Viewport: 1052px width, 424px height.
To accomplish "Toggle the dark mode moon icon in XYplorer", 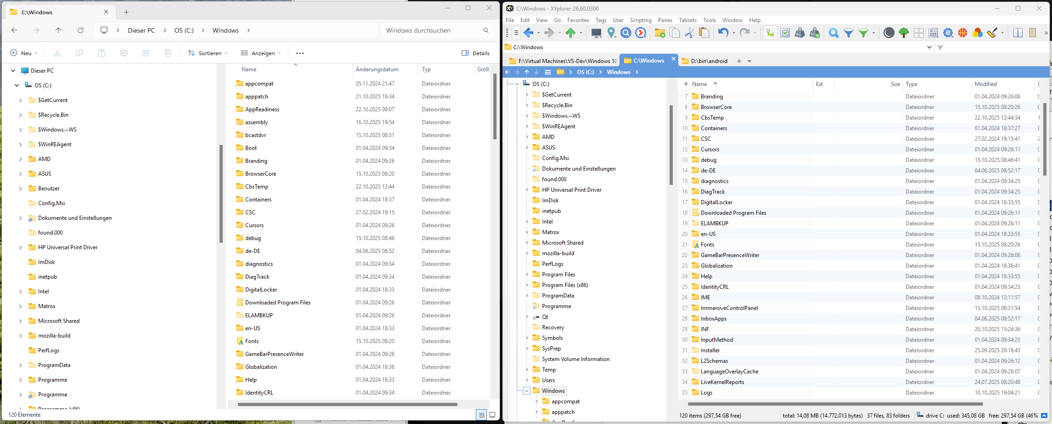I will [889, 33].
